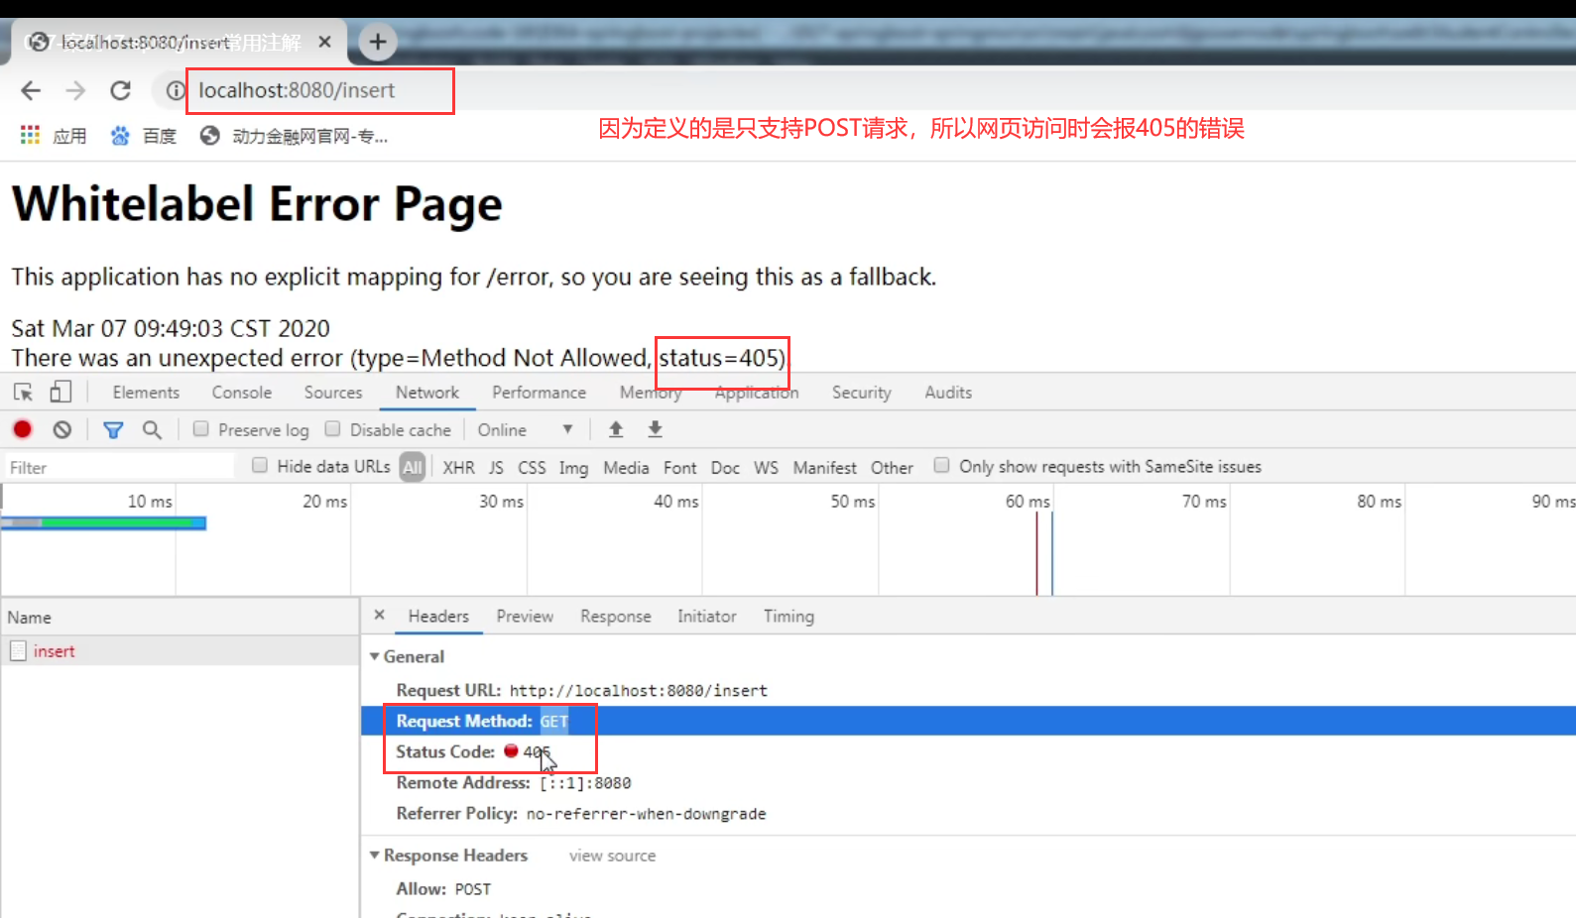The height and width of the screenshot is (918, 1576).
Task: Switch to the Performance panel tab
Action: [539, 393]
